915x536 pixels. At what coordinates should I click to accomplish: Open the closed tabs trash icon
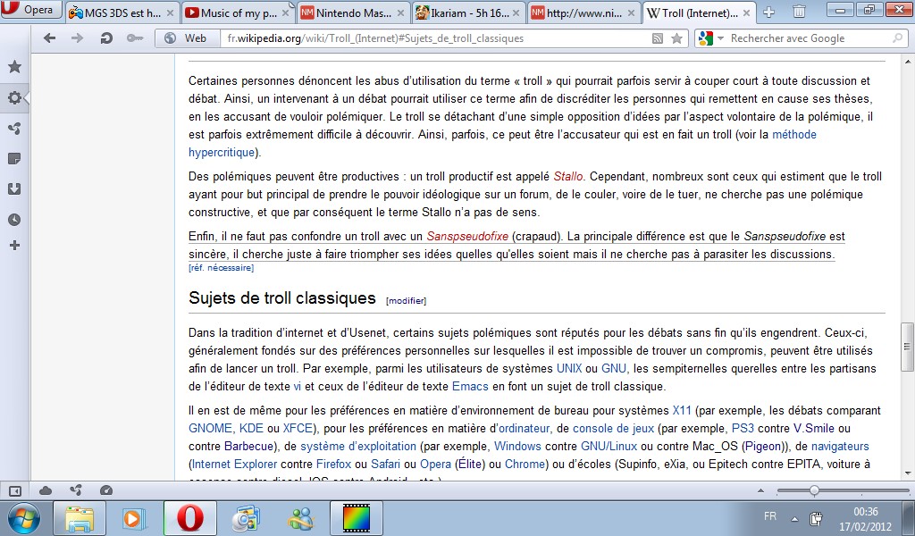[799, 12]
